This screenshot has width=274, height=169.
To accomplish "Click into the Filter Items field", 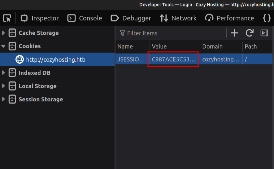I will 170,33.
